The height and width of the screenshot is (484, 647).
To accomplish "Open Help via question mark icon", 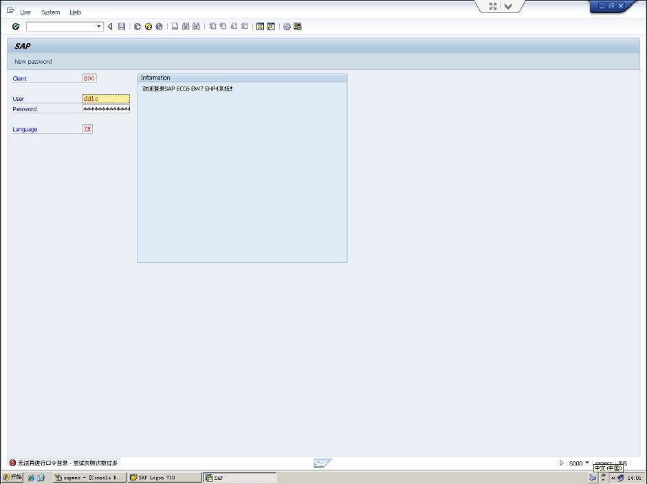I will click(287, 27).
